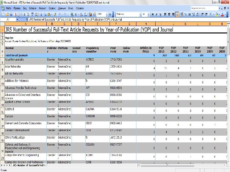
Task: Toggle bold (Ж) formatting
Action: [153, 14]
